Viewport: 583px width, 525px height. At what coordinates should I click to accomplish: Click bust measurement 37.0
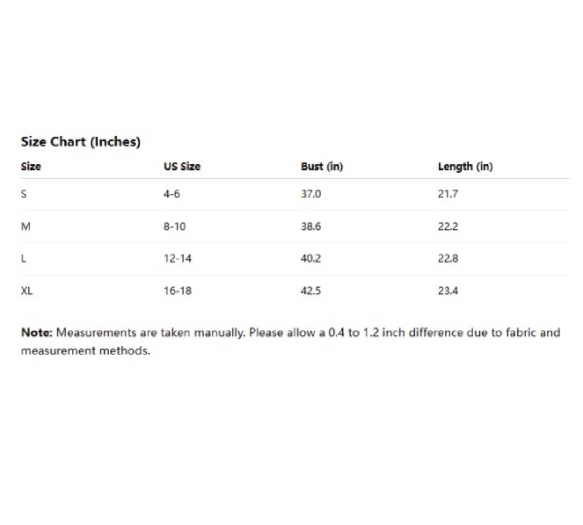pyautogui.click(x=311, y=194)
